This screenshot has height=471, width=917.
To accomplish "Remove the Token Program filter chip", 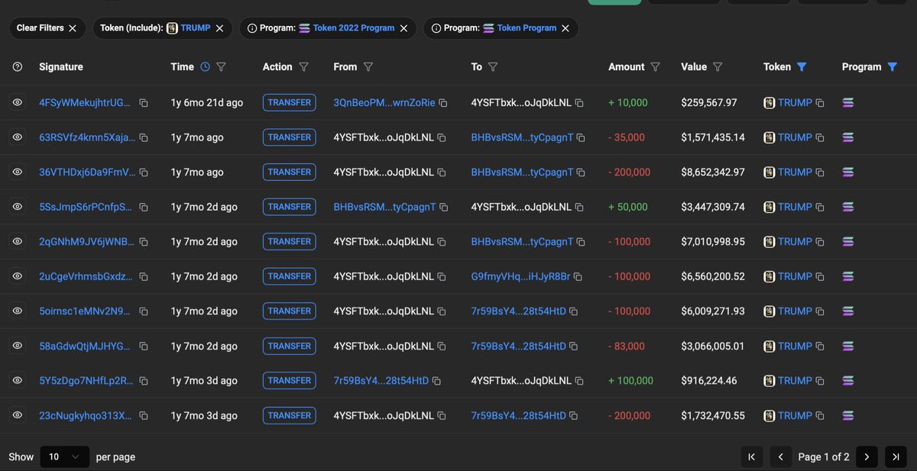I will pyautogui.click(x=565, y=28).
